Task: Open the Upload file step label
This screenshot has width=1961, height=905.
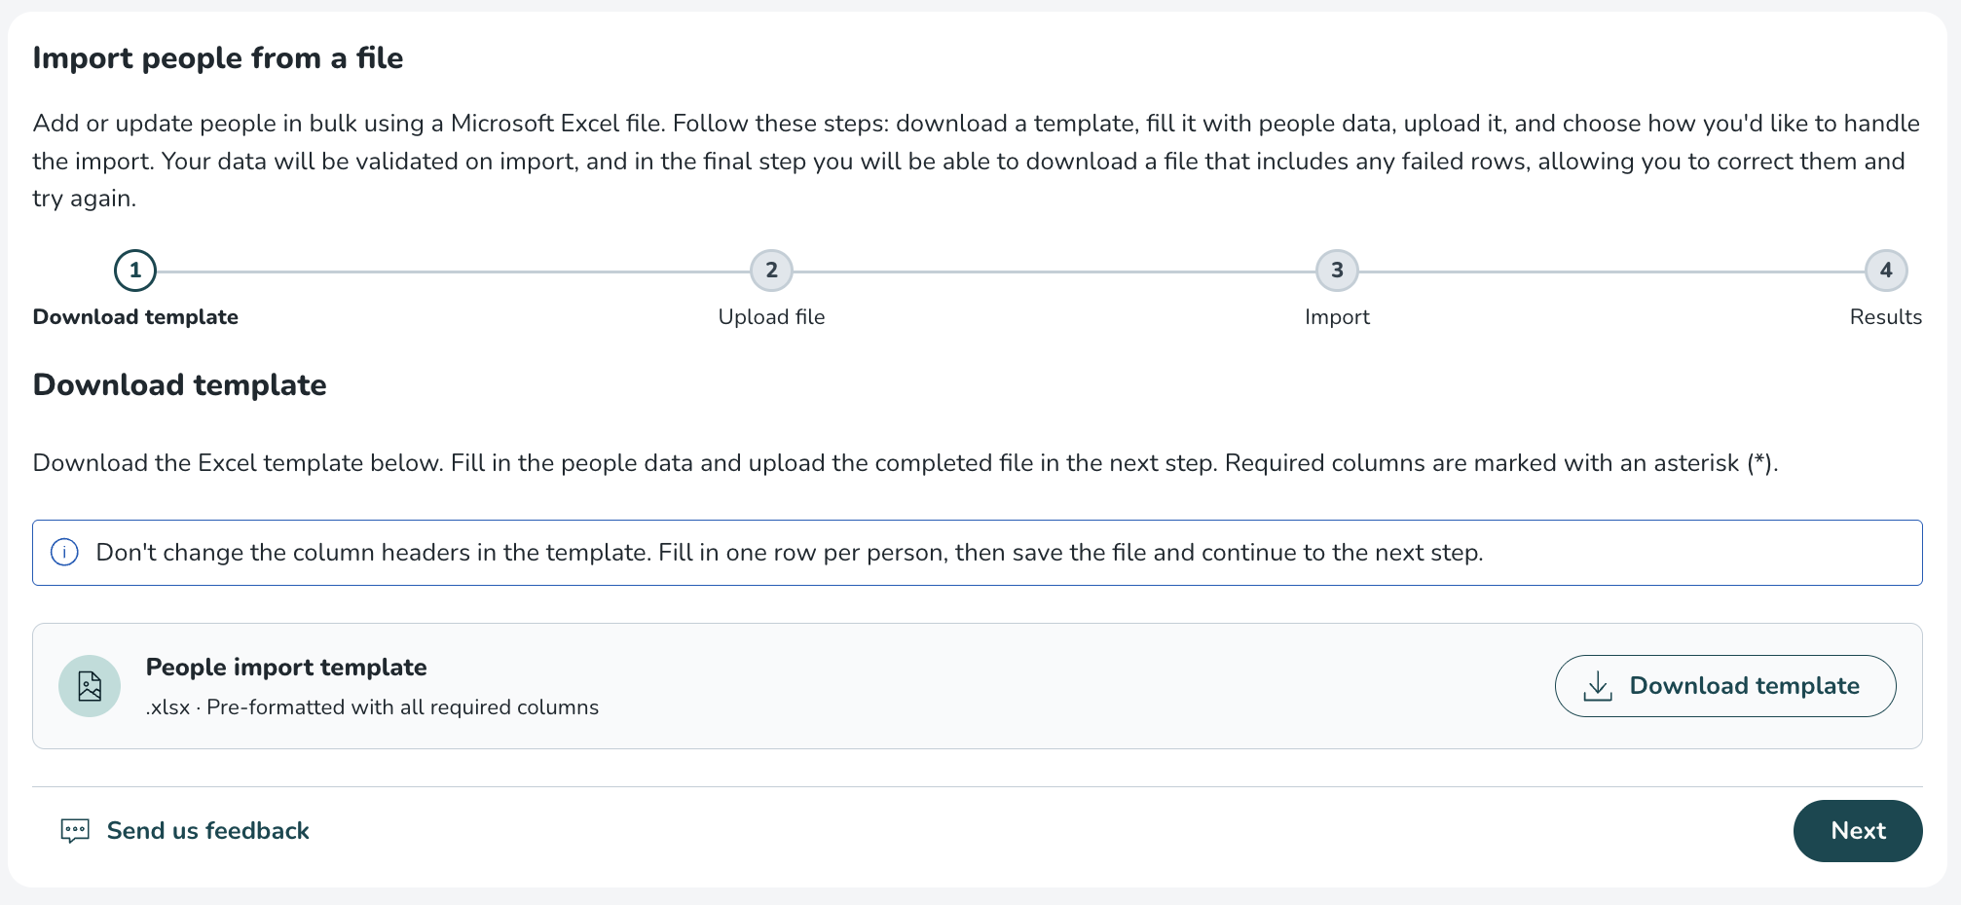Action: (771, 317)
